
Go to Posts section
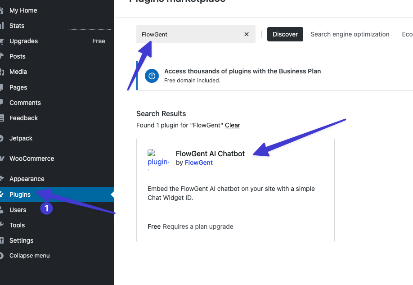[x=18, y=56]
